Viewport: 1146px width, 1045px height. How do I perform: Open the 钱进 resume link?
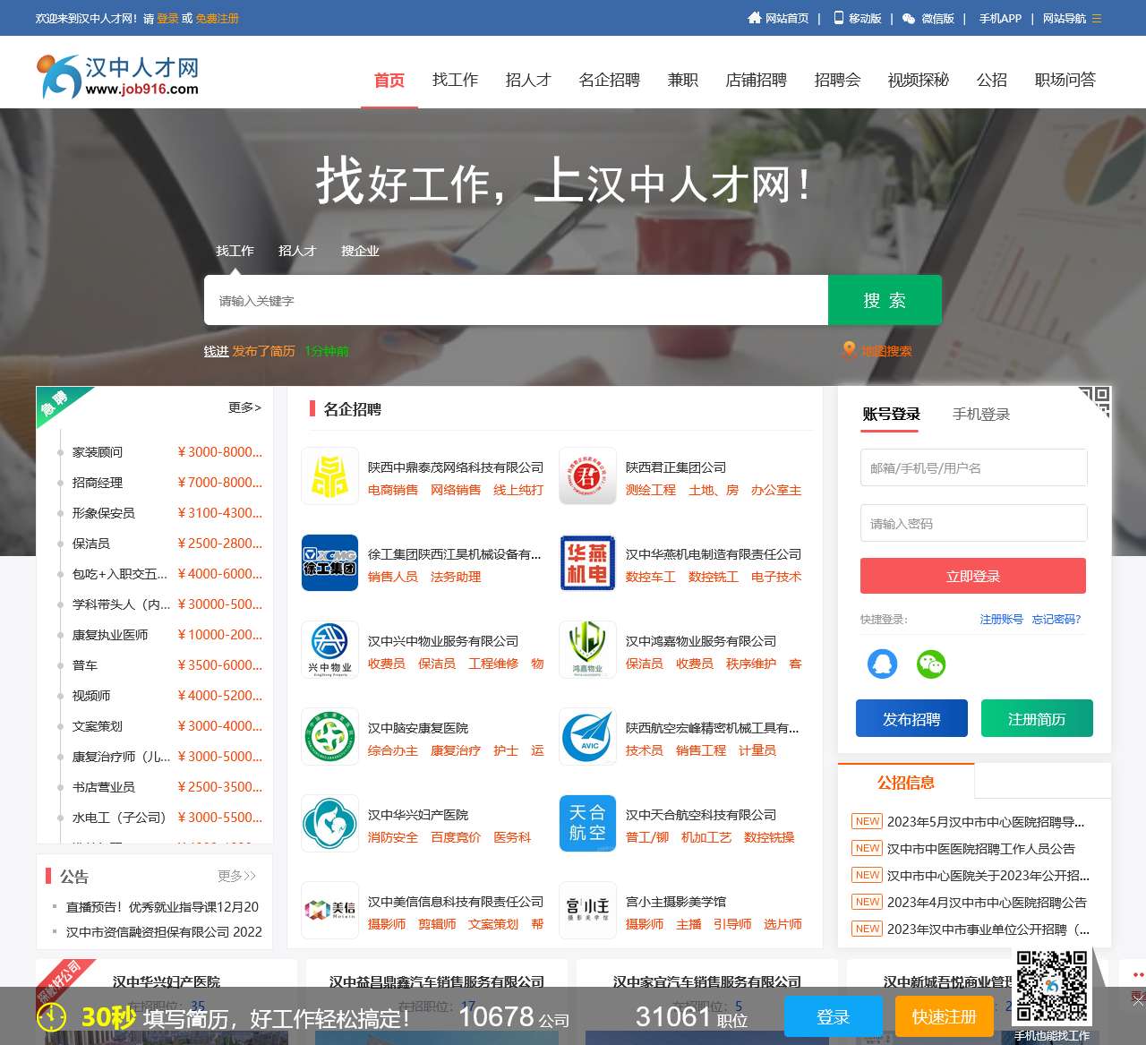[216, 351]
